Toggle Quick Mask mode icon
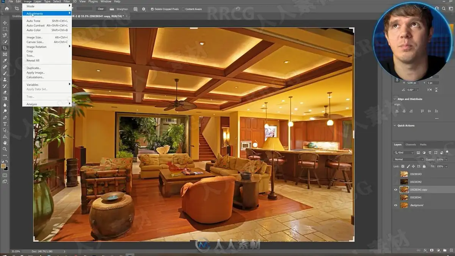The height and width of the screenshot is (256, 455). (x=5, y=175)
